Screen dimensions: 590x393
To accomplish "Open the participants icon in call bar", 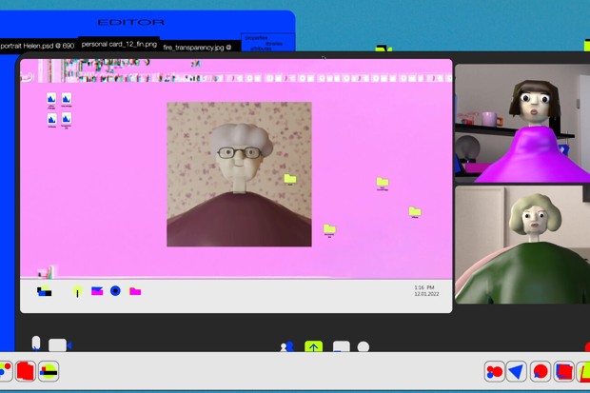I will coord(287,348).
